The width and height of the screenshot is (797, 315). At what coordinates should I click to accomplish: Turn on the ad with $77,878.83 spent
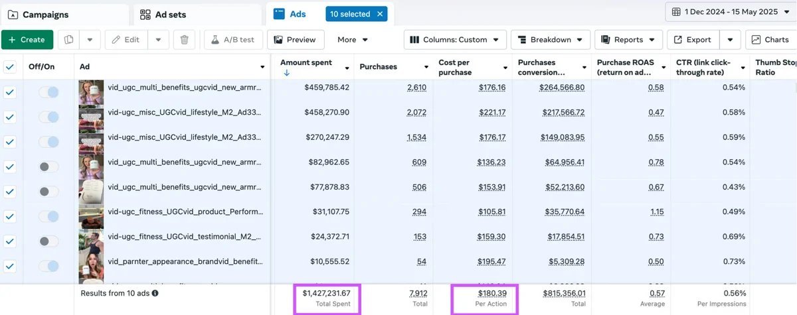tap(48, 192)
